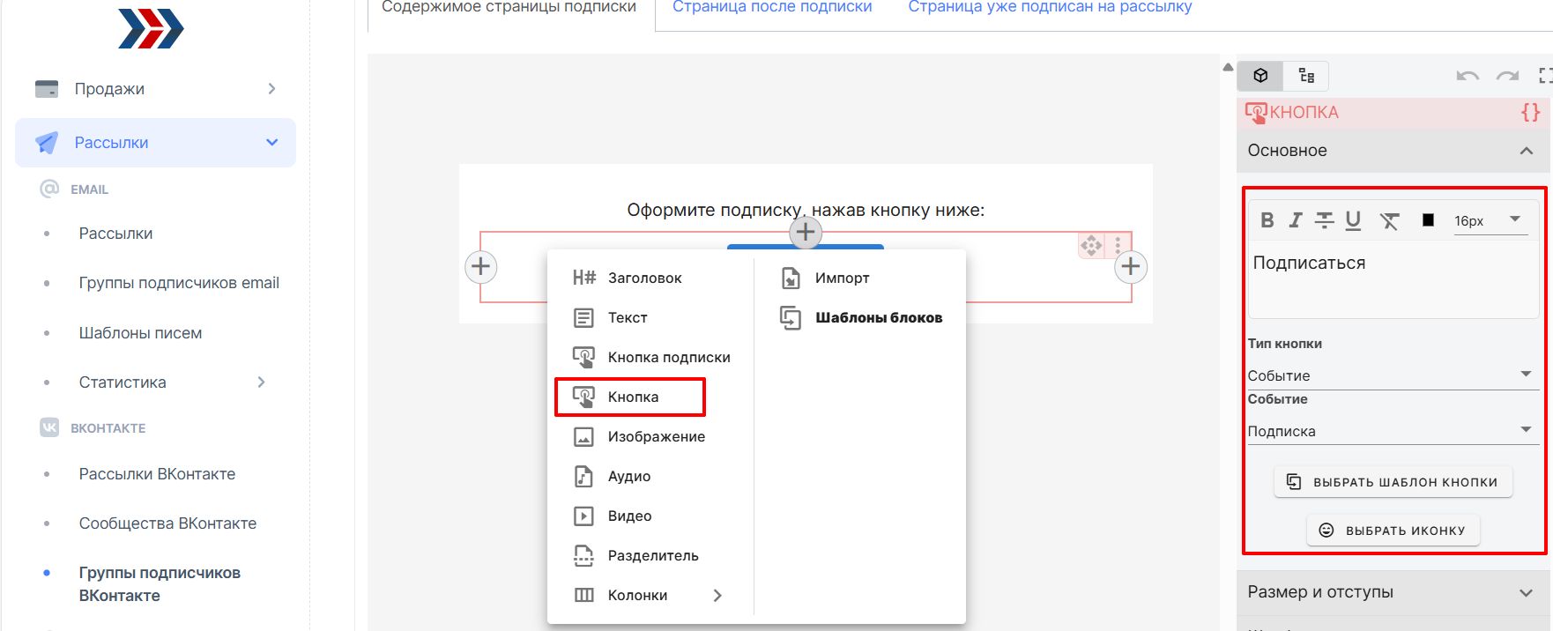The image size is (1553, 631).
Task: Select the block properties cube icon
Action: 1261,76
